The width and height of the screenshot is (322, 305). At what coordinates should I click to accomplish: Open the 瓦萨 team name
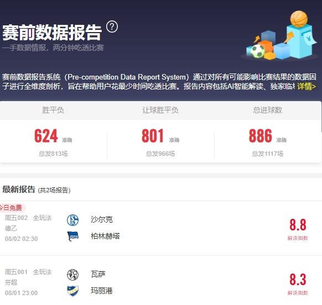[98, 274]
